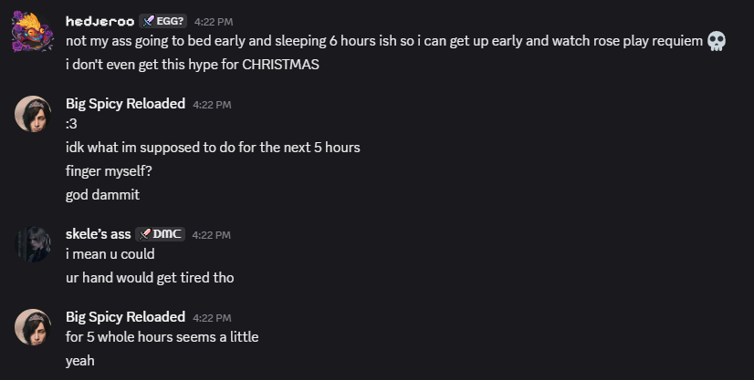Click the "yeah" message
The width and height of the screenshot is (754, 380).
click(80, 361)
